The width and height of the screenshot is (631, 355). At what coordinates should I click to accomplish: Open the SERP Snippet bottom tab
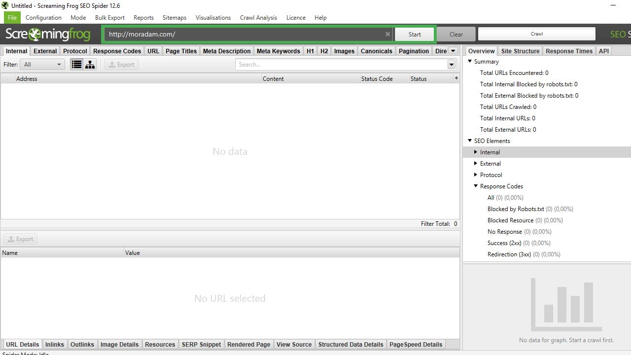click(x=201, y=344)
